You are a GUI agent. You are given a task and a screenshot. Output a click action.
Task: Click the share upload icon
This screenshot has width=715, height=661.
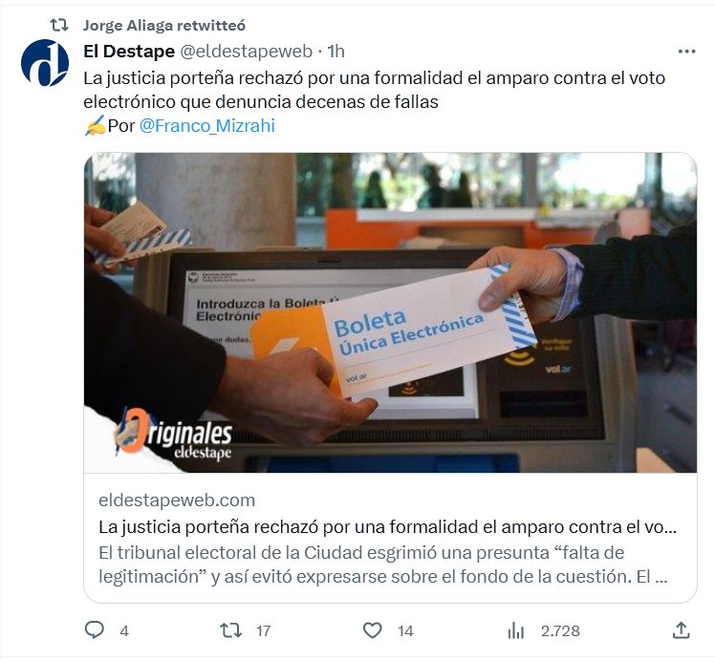pos(681,630)
